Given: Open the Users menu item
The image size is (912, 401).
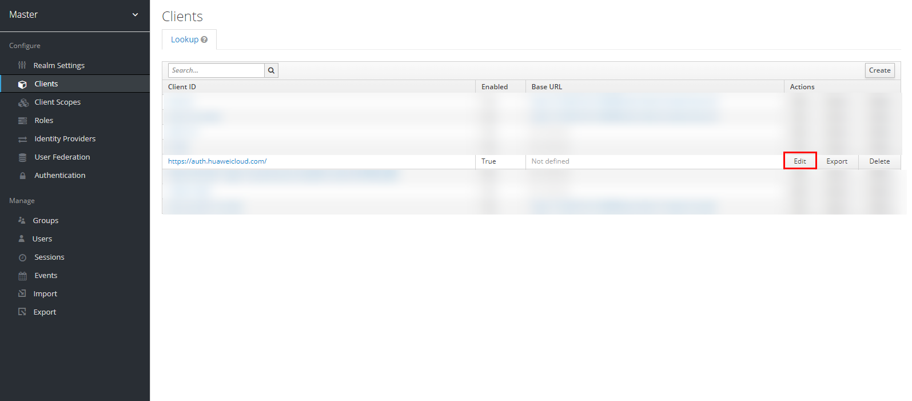Looking at the screenshot, I should [42, 239].
